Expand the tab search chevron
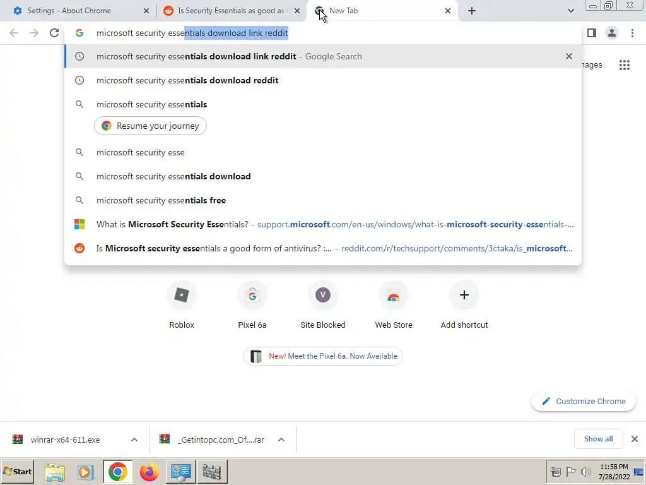This screenshot has width=646, height=485. coord(570,11)
